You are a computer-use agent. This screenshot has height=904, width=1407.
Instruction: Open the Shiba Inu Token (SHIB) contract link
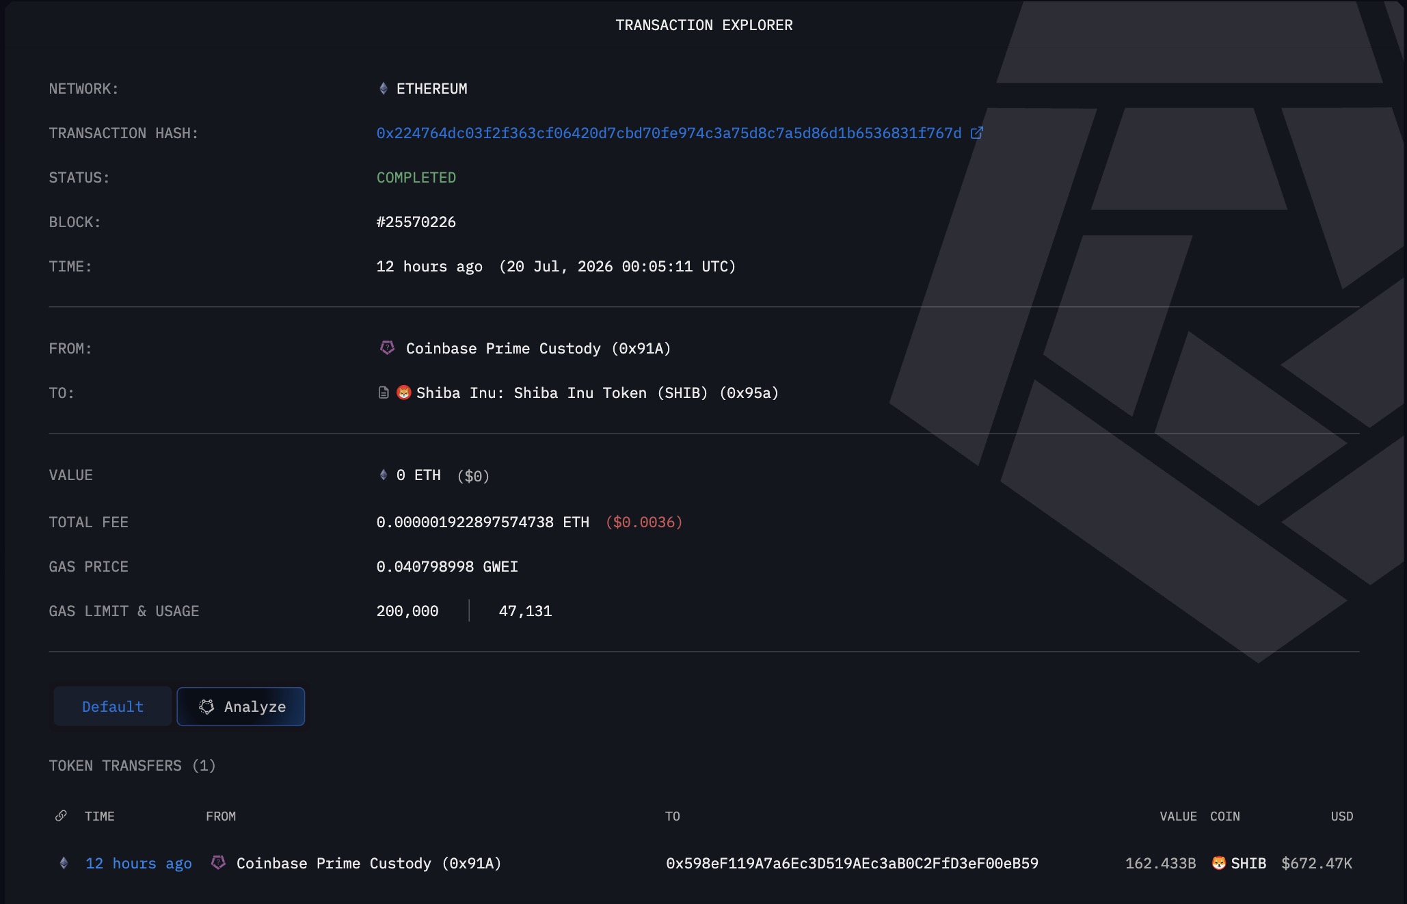[598, 393]
